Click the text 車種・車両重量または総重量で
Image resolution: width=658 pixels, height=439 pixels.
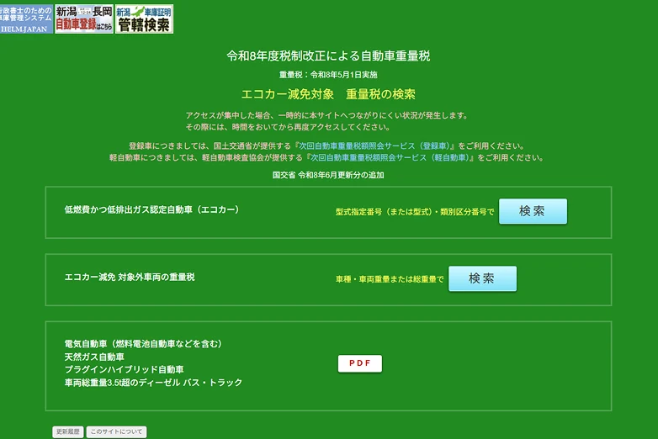point(390,279)
